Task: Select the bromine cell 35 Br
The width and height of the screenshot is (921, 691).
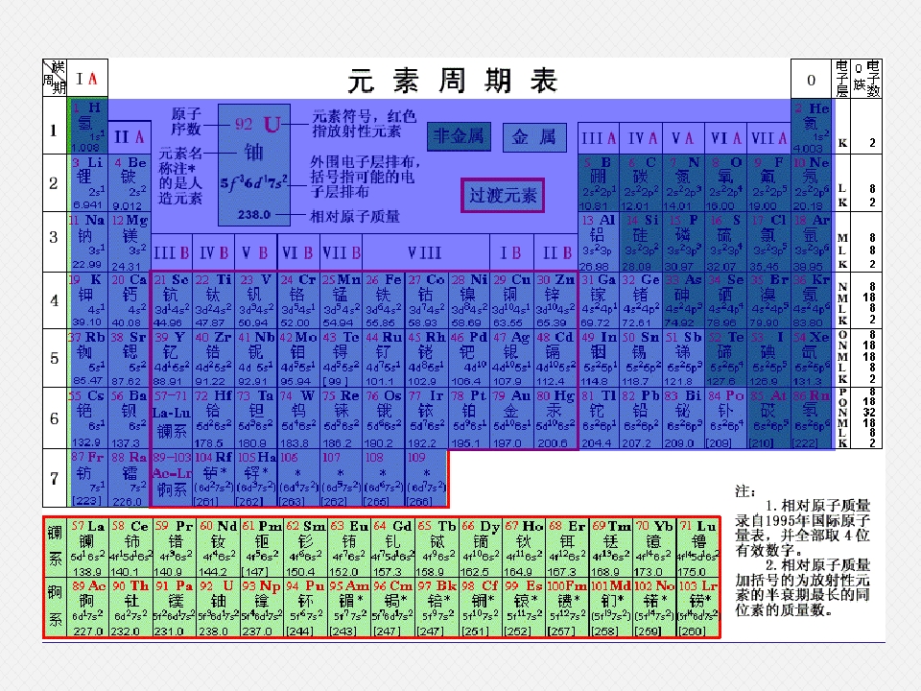Action: pyautogui.click(x=768, y=299)
